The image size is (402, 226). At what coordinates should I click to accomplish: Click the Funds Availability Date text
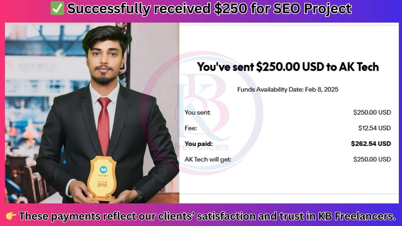coord(288,89)
